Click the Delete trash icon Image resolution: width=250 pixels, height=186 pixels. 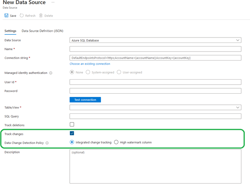[41, 16]
